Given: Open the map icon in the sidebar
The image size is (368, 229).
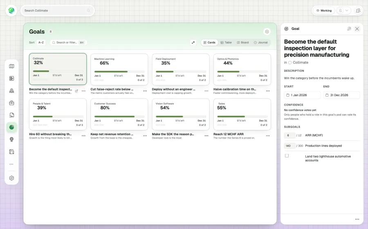Looking at the screenshot, I should point(11,66).
